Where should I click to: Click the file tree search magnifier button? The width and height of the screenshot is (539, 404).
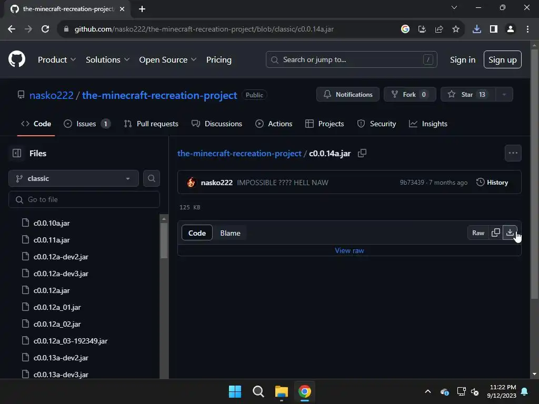(151, 178)
